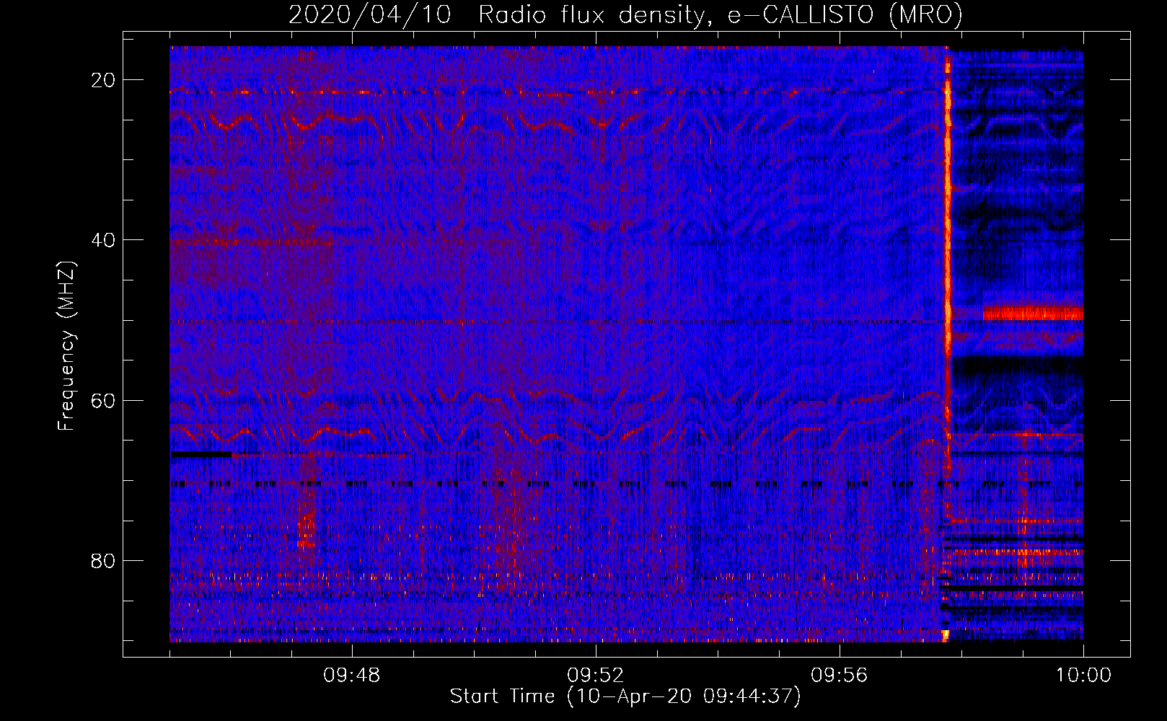The image size is (1167, 721).
Task: Click the black horizontal bar near 67 MHz
Action: pyautogui.click(x=201, y=454)
